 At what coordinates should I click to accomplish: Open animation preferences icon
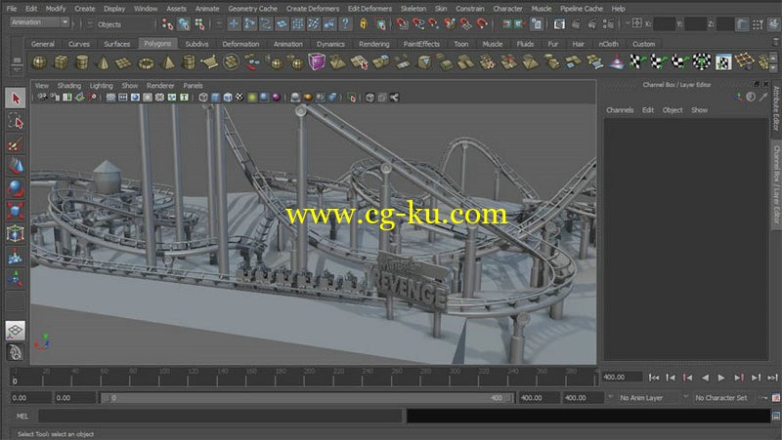(776, 398)
